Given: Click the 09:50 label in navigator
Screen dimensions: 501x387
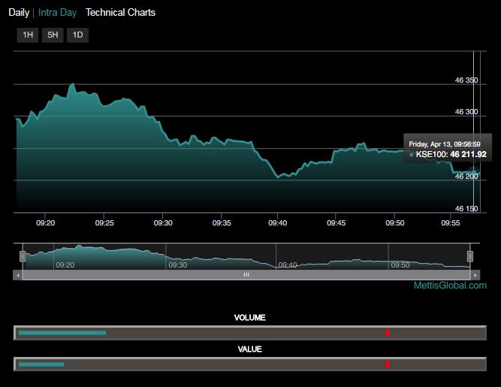Looking at the screenshot, I should (400, 265).
